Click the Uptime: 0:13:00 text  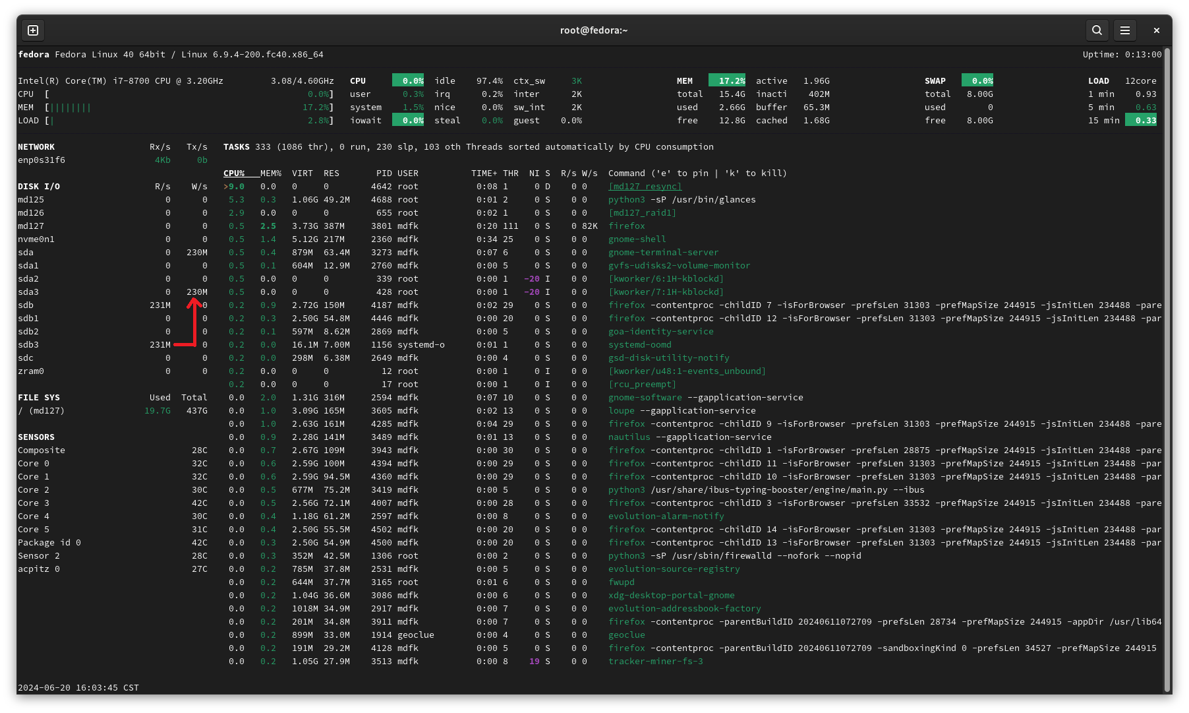[1122, 55]
